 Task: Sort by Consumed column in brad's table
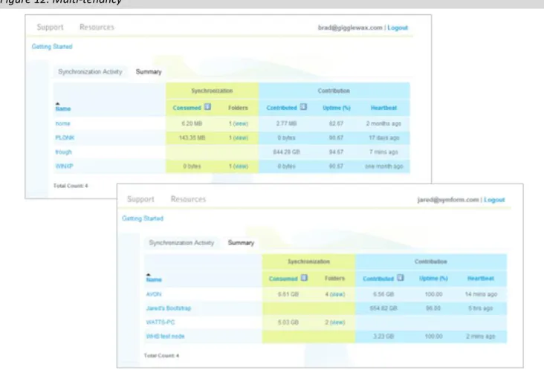tap(187, 108)
